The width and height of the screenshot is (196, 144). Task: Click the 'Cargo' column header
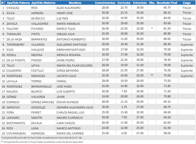point(187,3)
